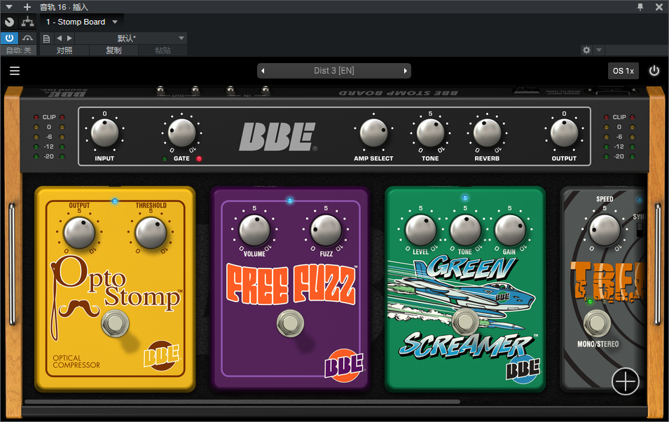Click the tremolo pedal SPEED knob
This screenshot has height=422, width=669.
[605, 230]
